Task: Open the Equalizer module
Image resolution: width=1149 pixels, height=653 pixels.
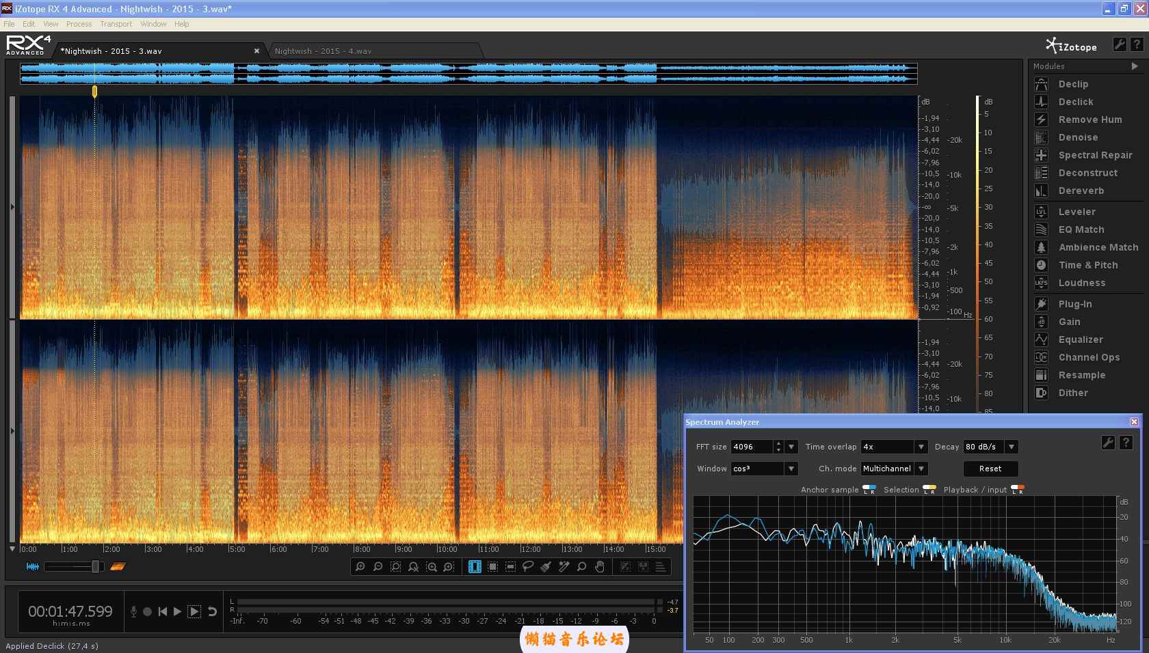Action: (1080, 339)
